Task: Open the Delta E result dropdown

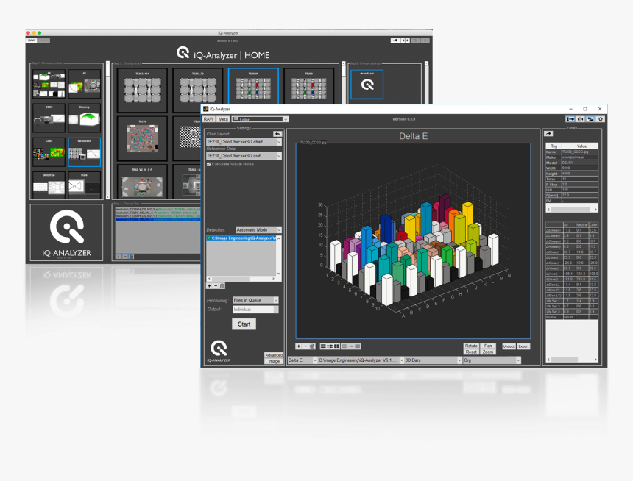Action: 303,360
